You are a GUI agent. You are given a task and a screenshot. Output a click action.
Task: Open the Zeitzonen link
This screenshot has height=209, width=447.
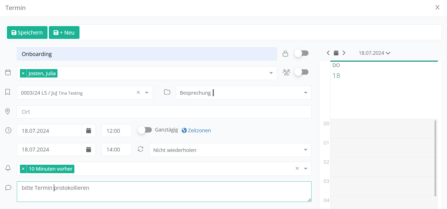196,130
